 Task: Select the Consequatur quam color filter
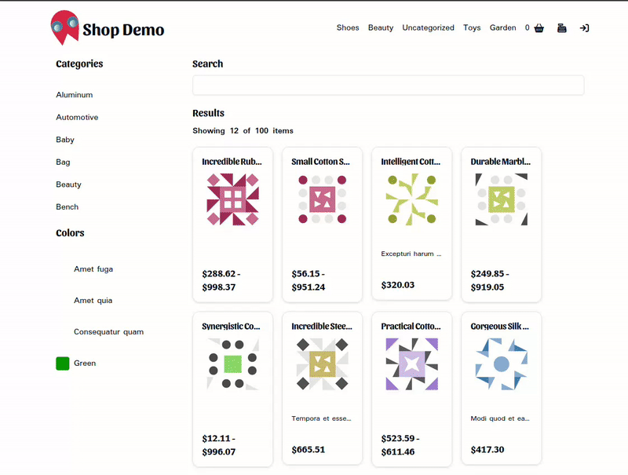[x=108, y=332]
